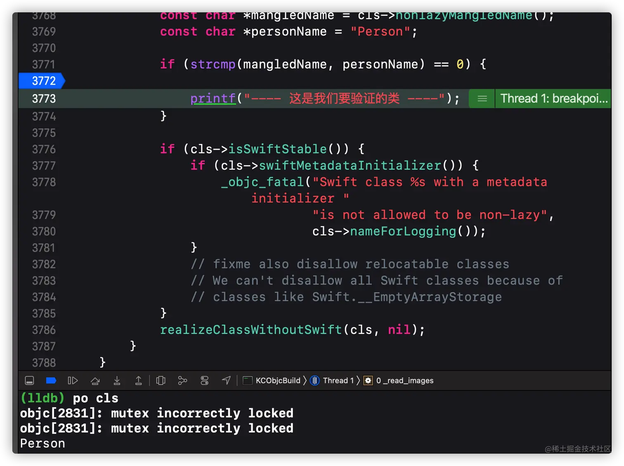Click line number 3778 in the gutter
624x466 pixels.
coord(44,182)
